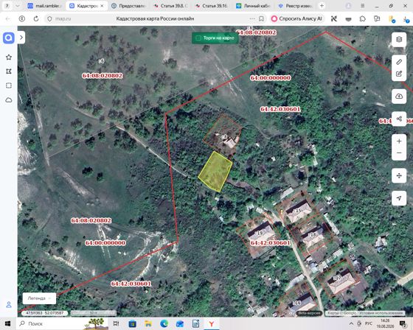Switch to the mail.rambler tab

(44, 6)
